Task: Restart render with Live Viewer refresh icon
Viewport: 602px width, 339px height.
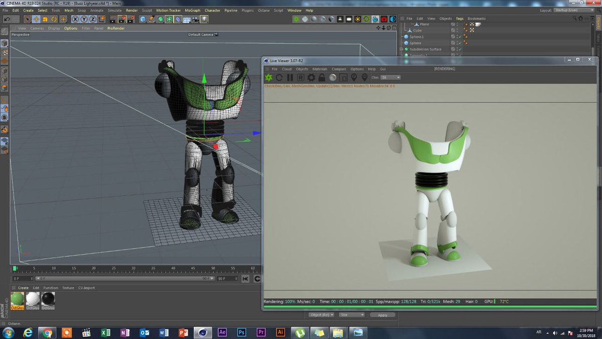Action: pyautogui.click(x=279, y=77)
